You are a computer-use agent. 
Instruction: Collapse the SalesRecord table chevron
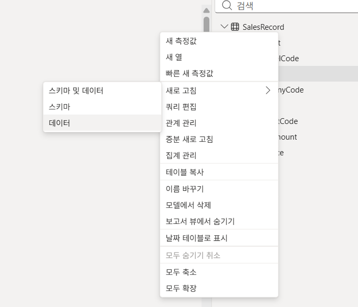pos(225,27)
